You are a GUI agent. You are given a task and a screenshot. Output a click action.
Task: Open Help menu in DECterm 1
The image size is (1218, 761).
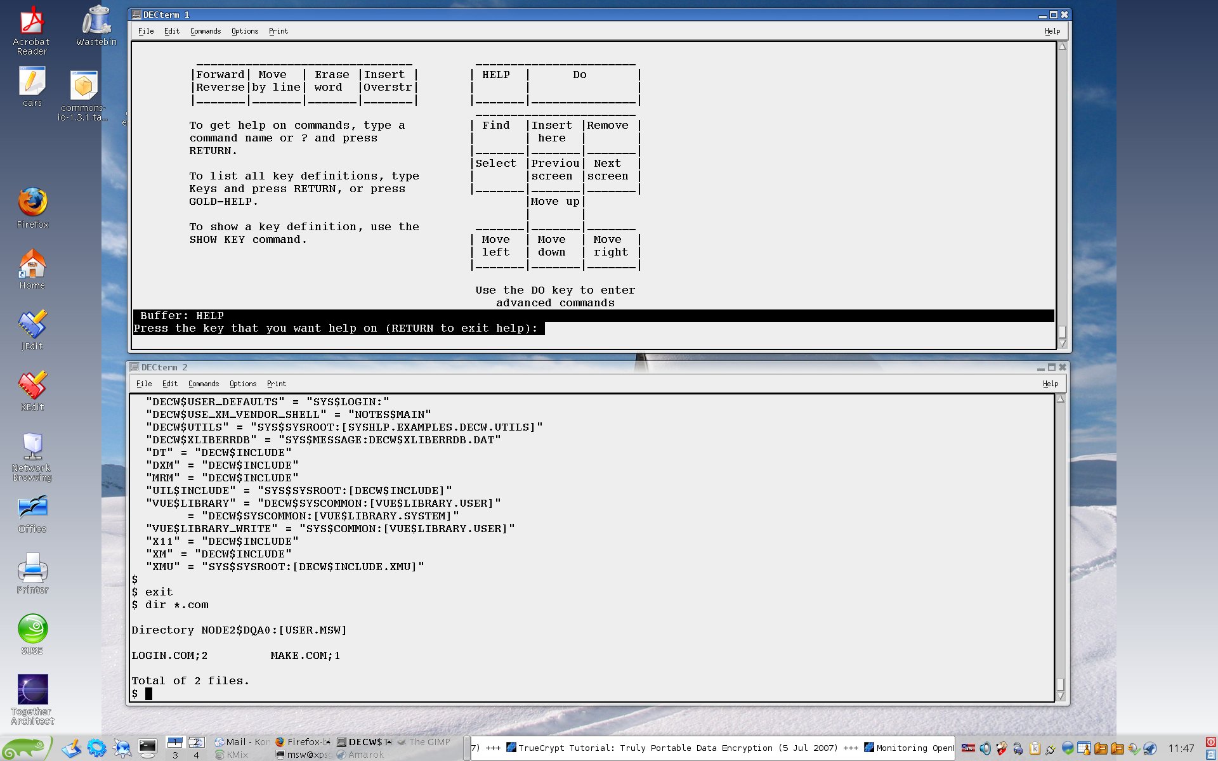click(x=1052, y=31)
